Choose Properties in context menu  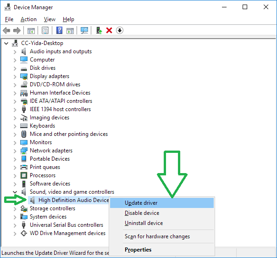[162, 250]
